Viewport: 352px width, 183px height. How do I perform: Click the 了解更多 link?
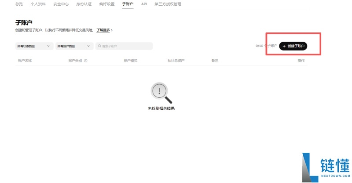[103, 30]
